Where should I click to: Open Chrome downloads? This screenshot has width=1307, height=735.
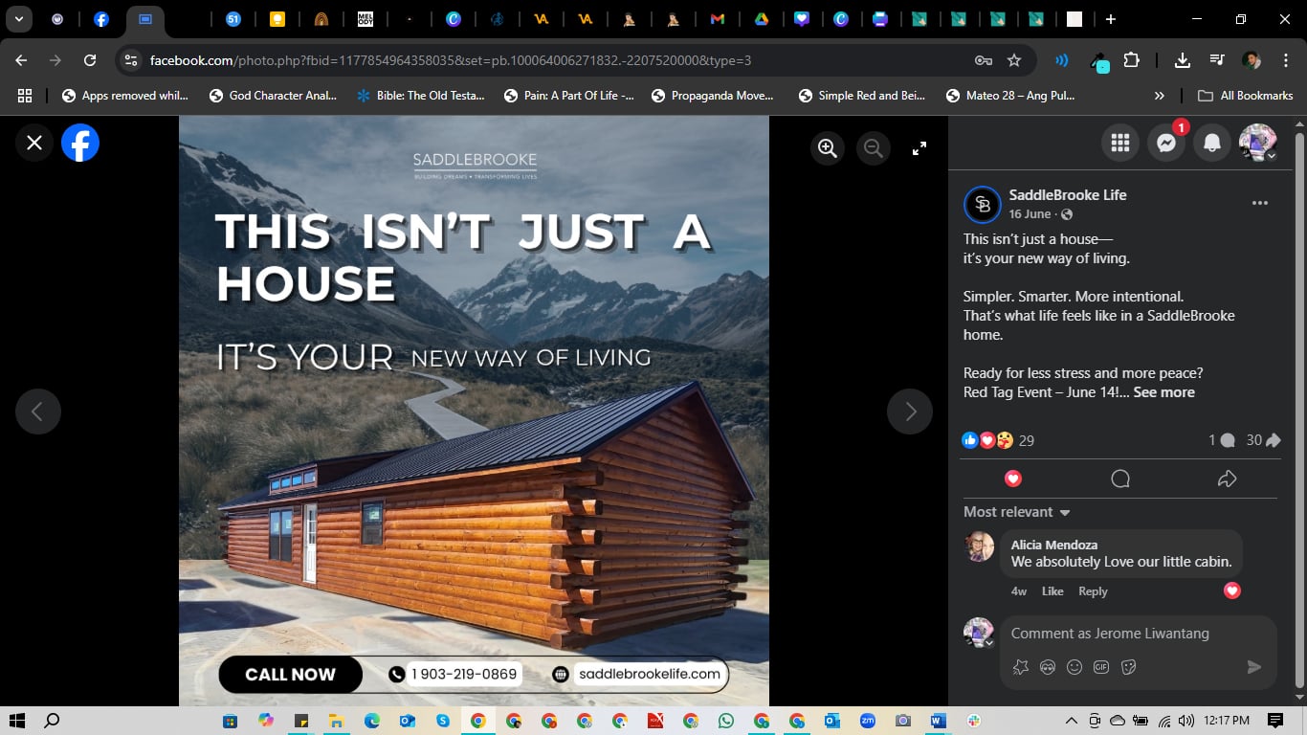[x=1183, y=60]
